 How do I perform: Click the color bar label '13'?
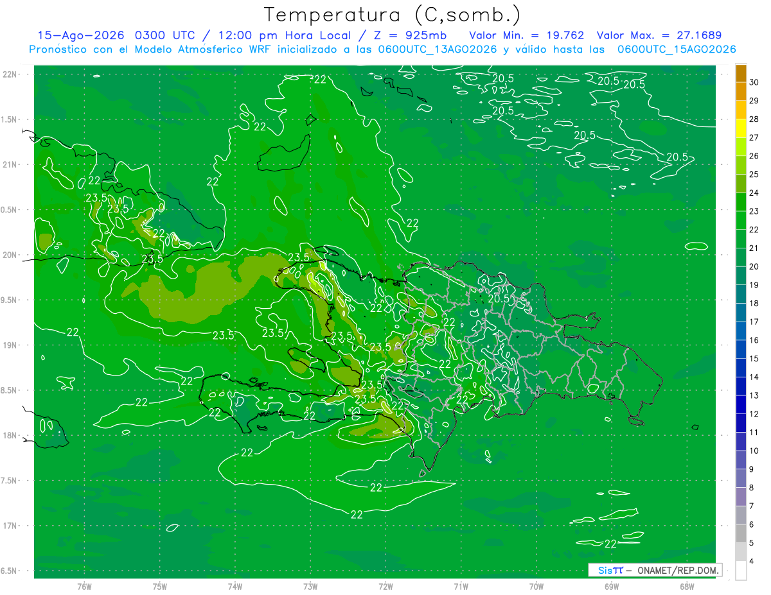(754, 395)
